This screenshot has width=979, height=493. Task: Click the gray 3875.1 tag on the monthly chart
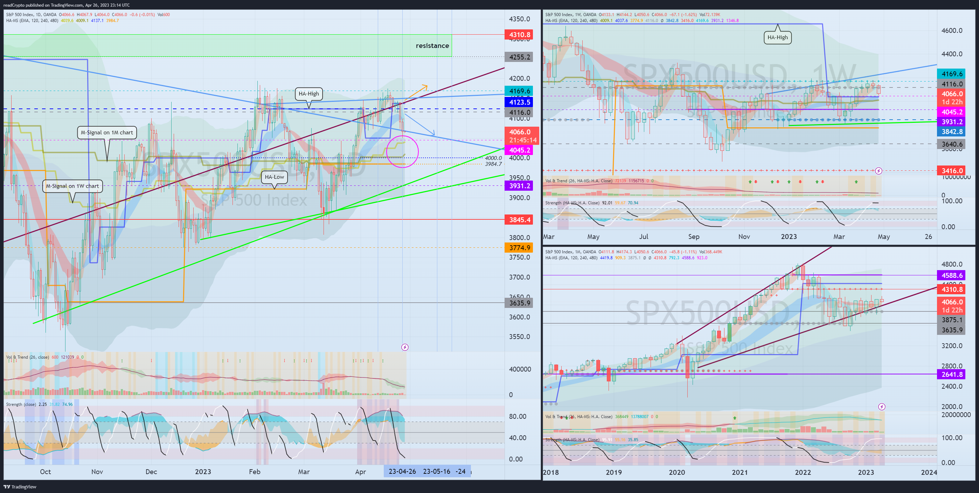click(x=952, y=320)
